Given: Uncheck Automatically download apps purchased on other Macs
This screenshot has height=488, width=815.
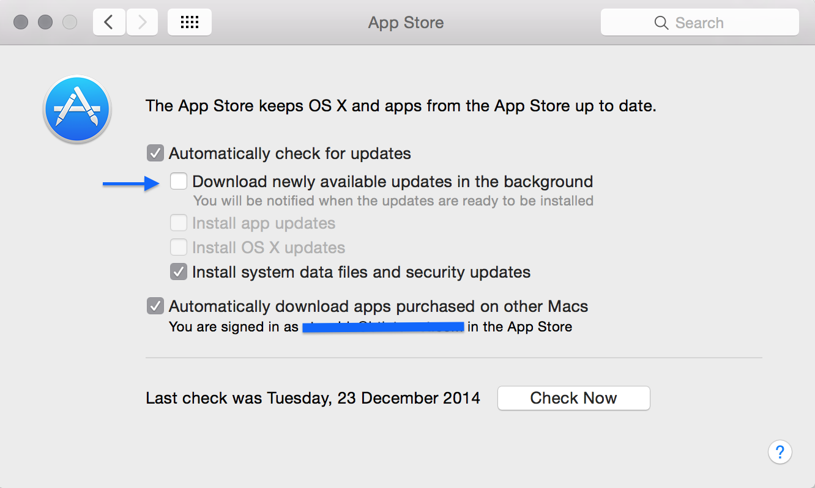Looking at the screenshot, I should pos(155,306).
